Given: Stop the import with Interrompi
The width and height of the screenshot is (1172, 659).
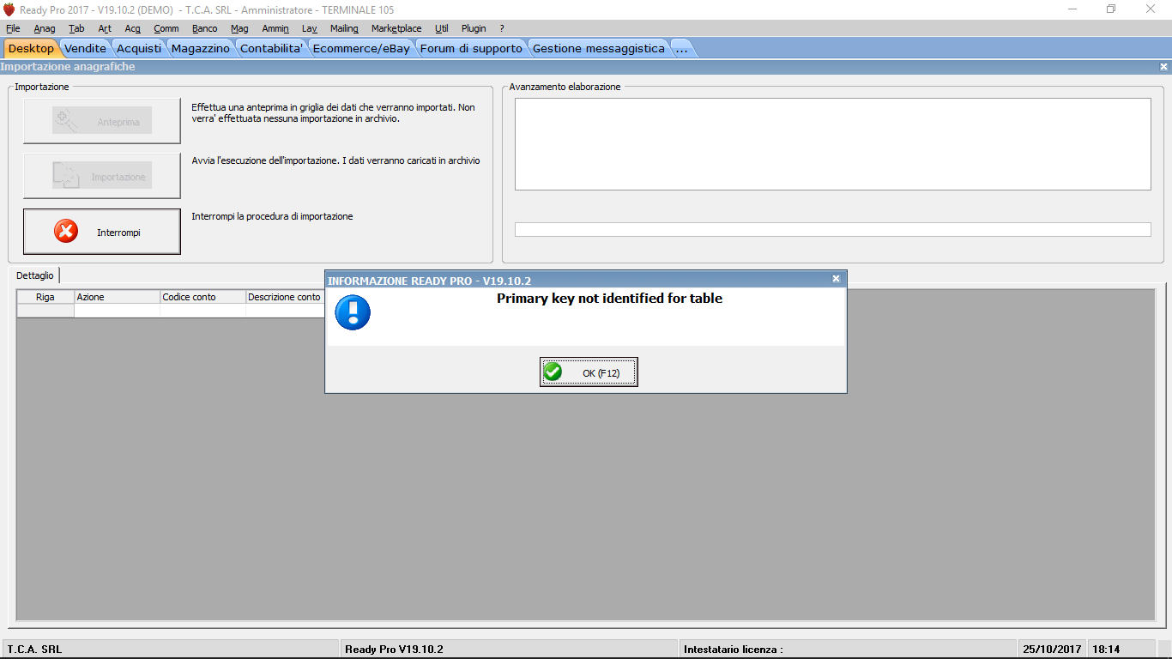Looking at the screenshot, I should (x=102, y=232).
